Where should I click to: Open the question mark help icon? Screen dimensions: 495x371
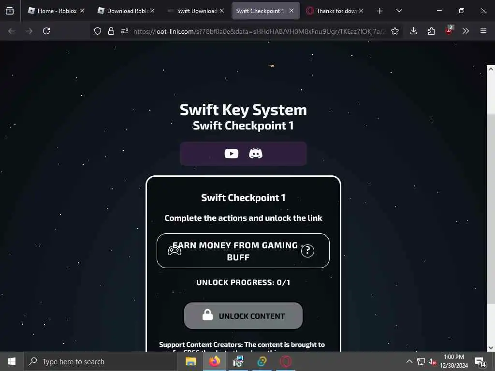pyautogui.click(x=307, y=251)
